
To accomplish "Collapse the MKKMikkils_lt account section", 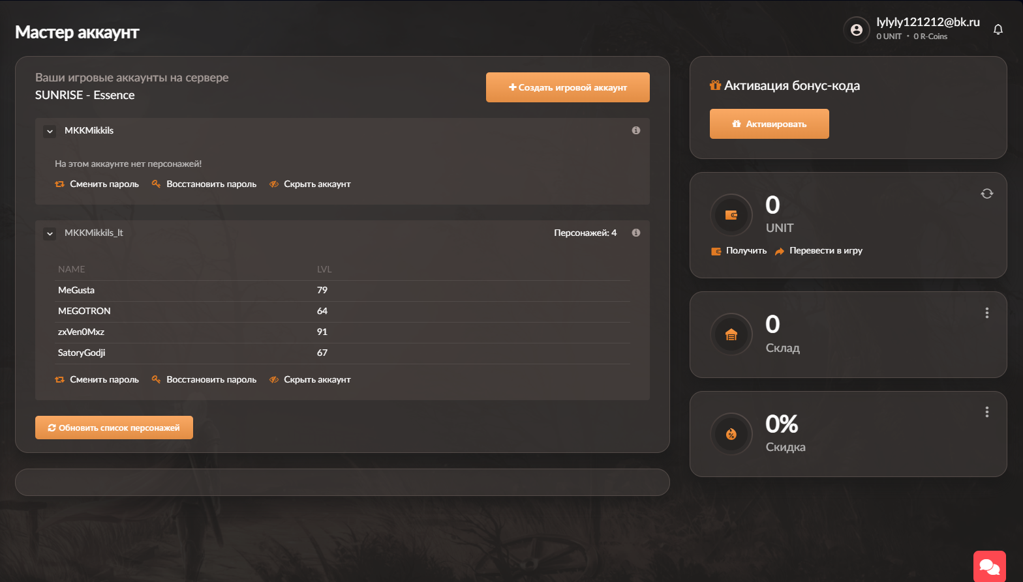I will click(x=50, y=233).
